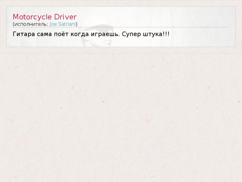Click the dashed divider line under artist
The image size is (242, 182).
[121, 27]
